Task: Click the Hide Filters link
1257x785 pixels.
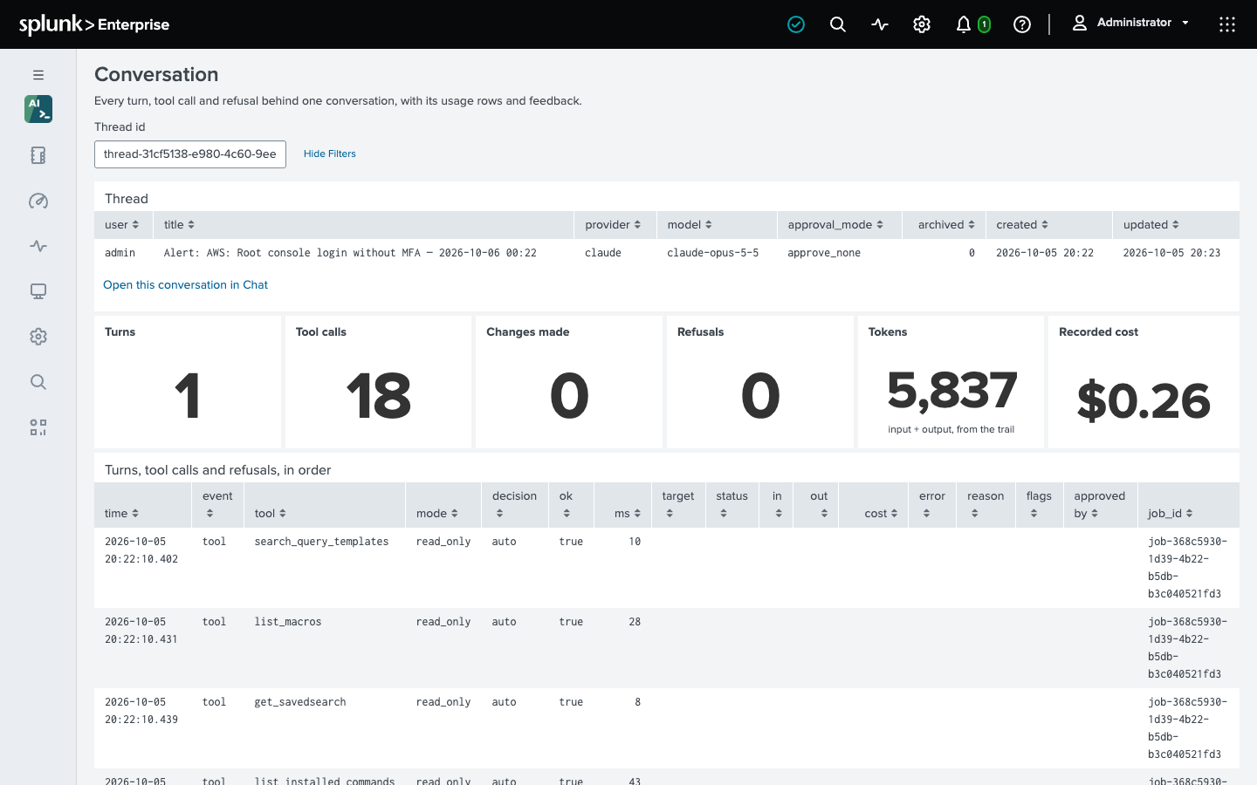Action: [330, 154]
